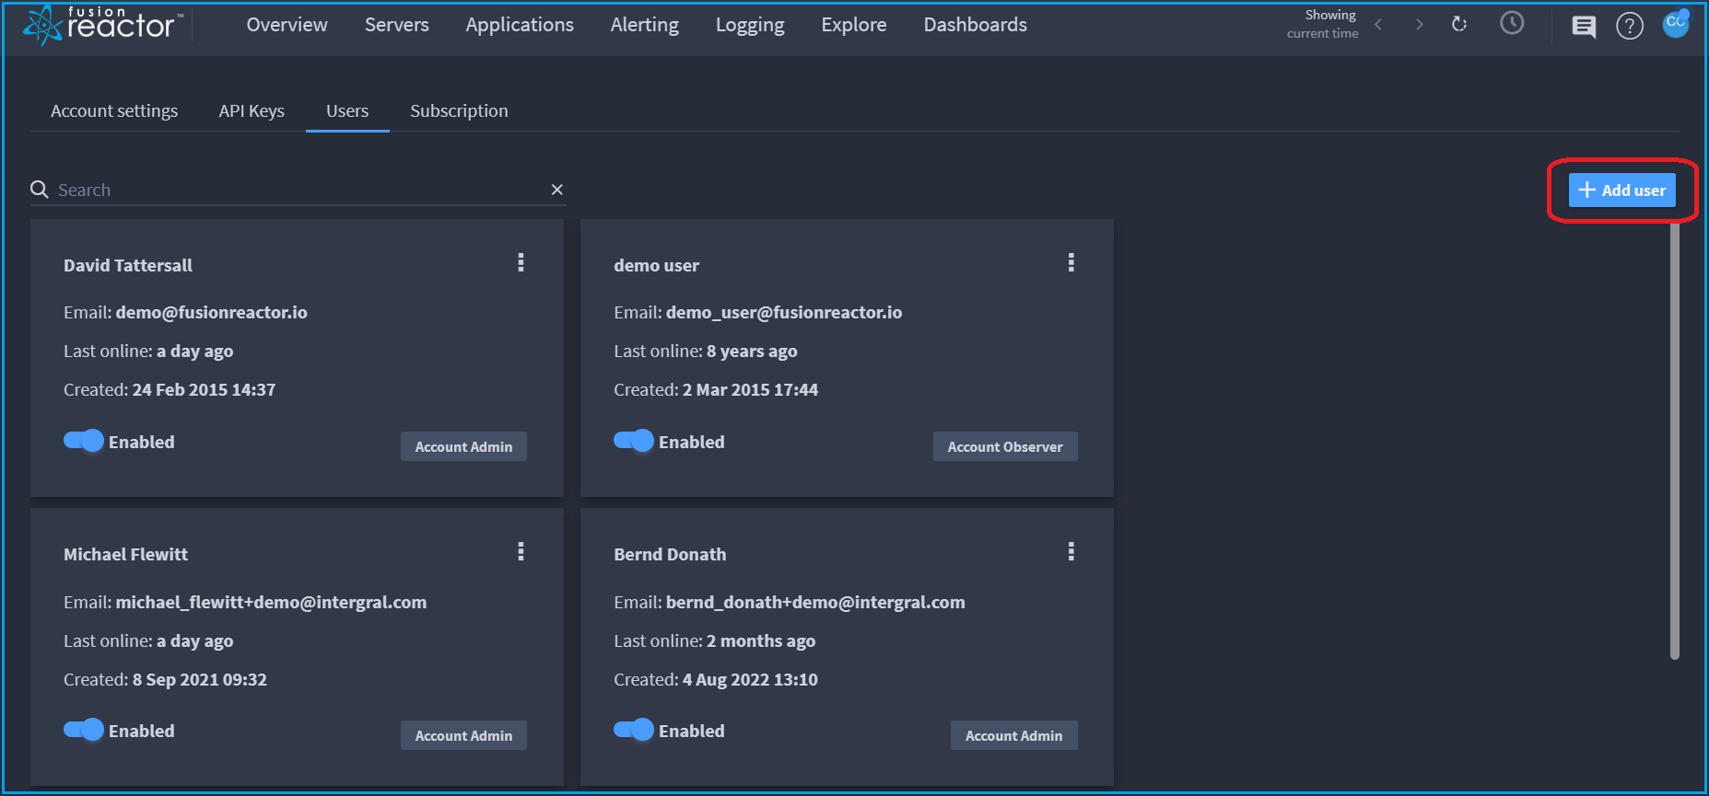Open the clock time picker icon

(1512, 23)
